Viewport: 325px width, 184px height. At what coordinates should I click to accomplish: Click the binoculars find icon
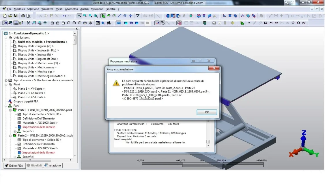[x=109, y=23]
